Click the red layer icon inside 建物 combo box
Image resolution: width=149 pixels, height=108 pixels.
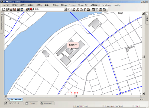coord(32,9)
